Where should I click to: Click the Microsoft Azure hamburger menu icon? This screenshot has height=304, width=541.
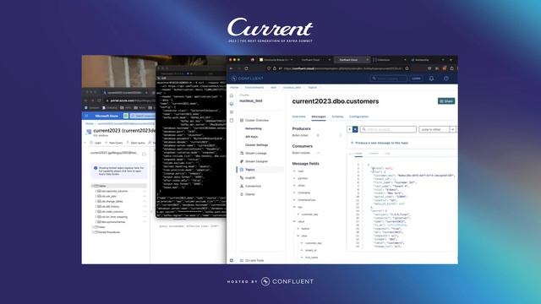click(x=86, y=116)
